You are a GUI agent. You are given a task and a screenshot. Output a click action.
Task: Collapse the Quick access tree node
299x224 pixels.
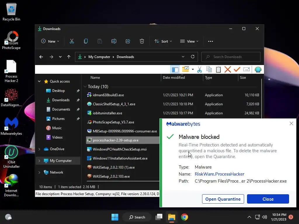(39, 81)
